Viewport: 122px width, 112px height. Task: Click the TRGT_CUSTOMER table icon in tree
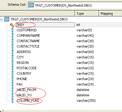(x=7, y=19)
